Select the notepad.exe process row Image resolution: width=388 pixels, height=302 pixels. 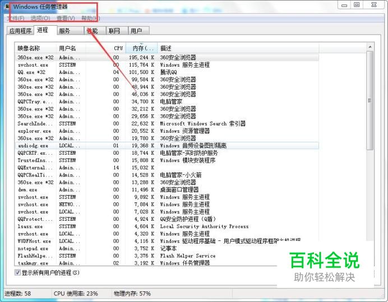pyautogui.click(x=167, y=248)
